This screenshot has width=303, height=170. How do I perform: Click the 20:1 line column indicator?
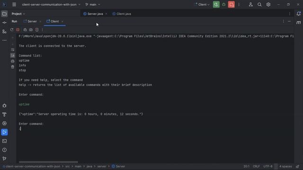(246, 166)
